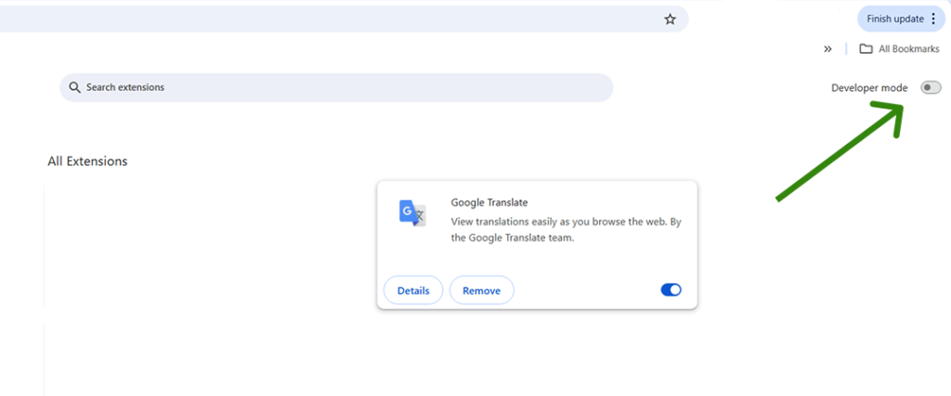951x396 pixels.
Task: Click the All Extensions heading
Action: pos(87,161)
